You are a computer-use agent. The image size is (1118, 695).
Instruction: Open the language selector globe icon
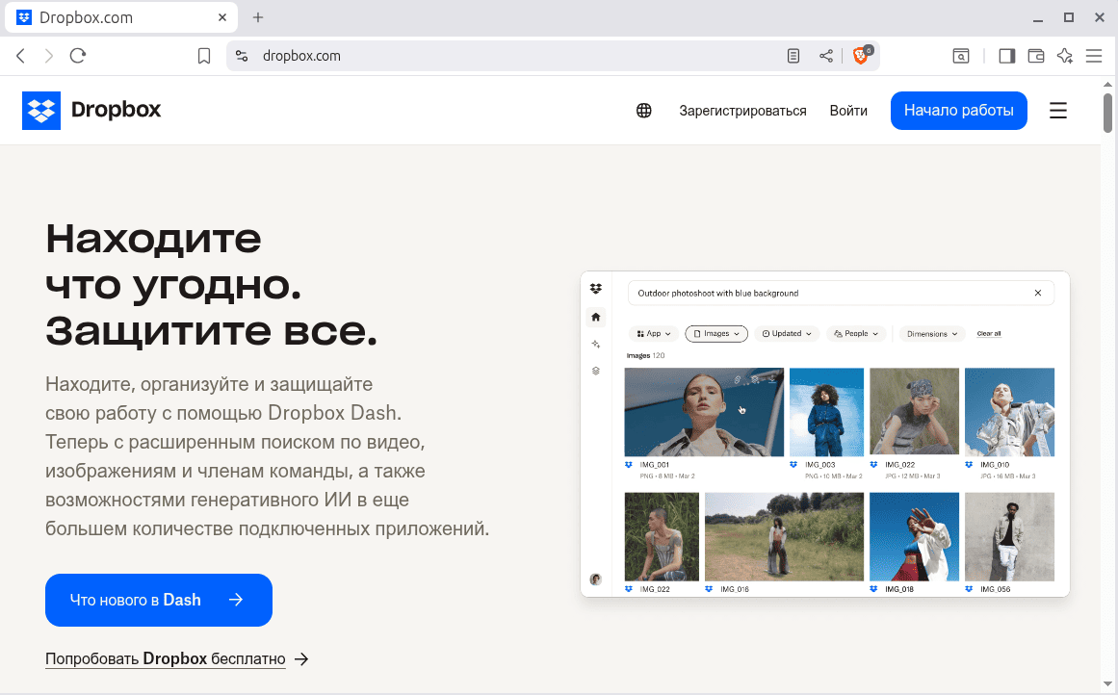coord(643,110)
